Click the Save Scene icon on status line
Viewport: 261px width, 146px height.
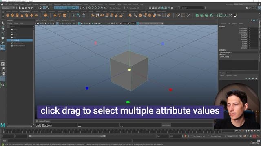tap(26, 8)
